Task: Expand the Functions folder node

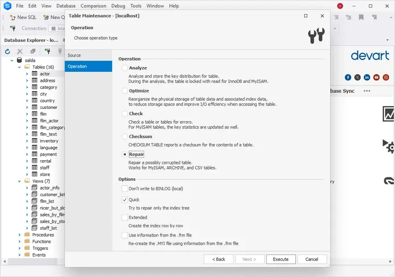Action: click(x=19, y=242)
